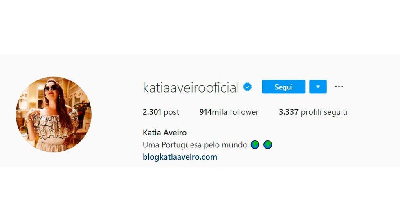Click the bold 2.301 number

152,112
